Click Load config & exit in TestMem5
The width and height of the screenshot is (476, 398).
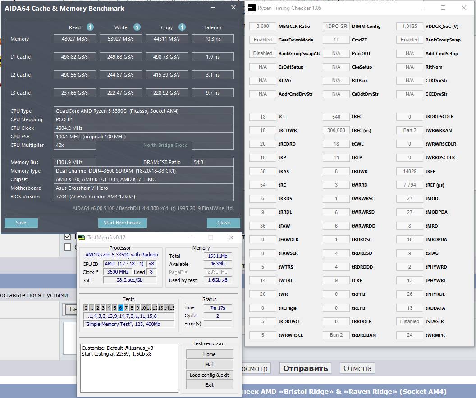[x=210, y=375]
